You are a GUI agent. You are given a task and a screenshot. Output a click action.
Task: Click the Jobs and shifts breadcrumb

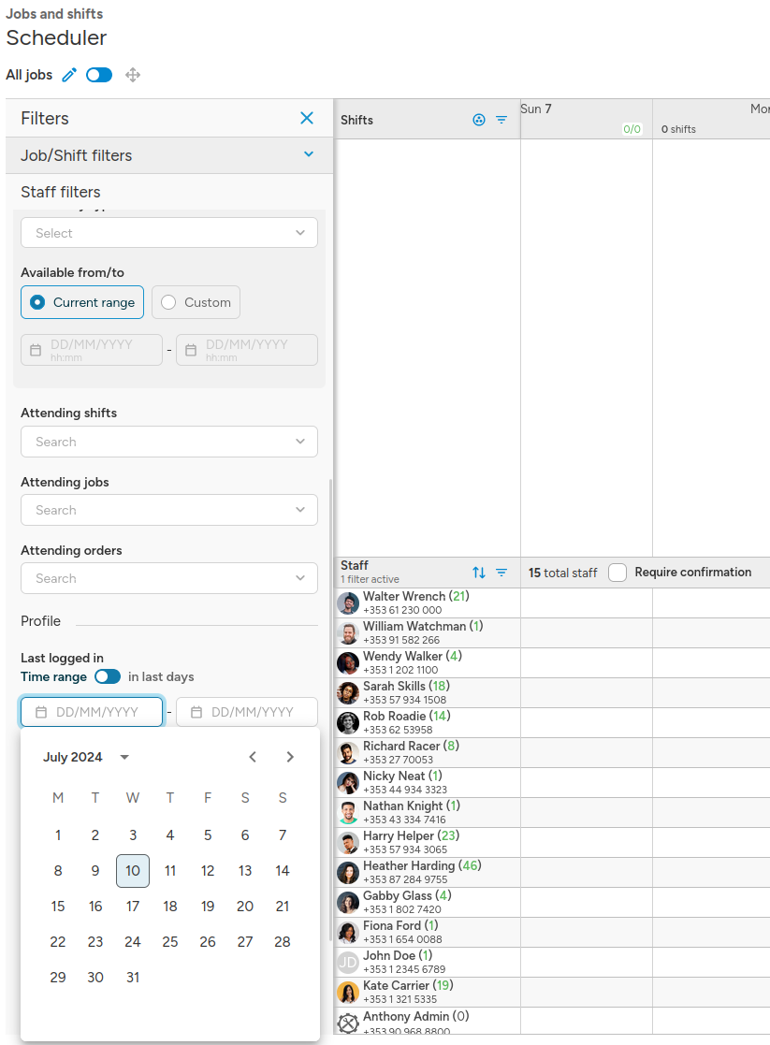[x=54, y=14]
